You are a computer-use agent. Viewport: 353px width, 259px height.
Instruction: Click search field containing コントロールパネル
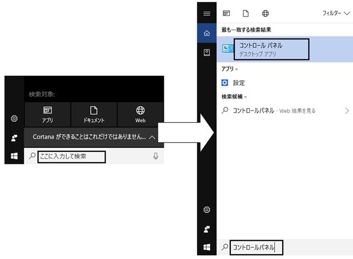coord(256,247)
